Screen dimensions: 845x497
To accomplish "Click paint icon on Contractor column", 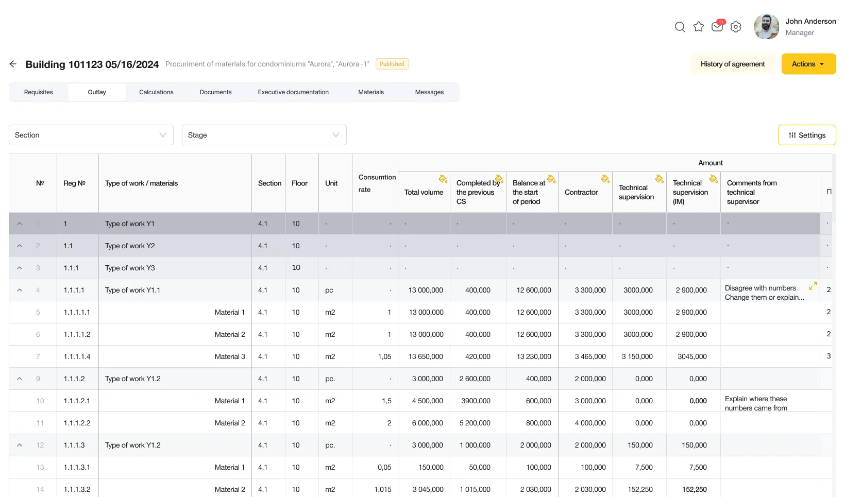I will 605,179.
